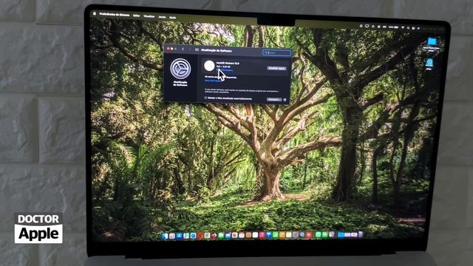Select the blue folder on the desktop
This screenshot has height=266, width=473.
click(432, 41)
